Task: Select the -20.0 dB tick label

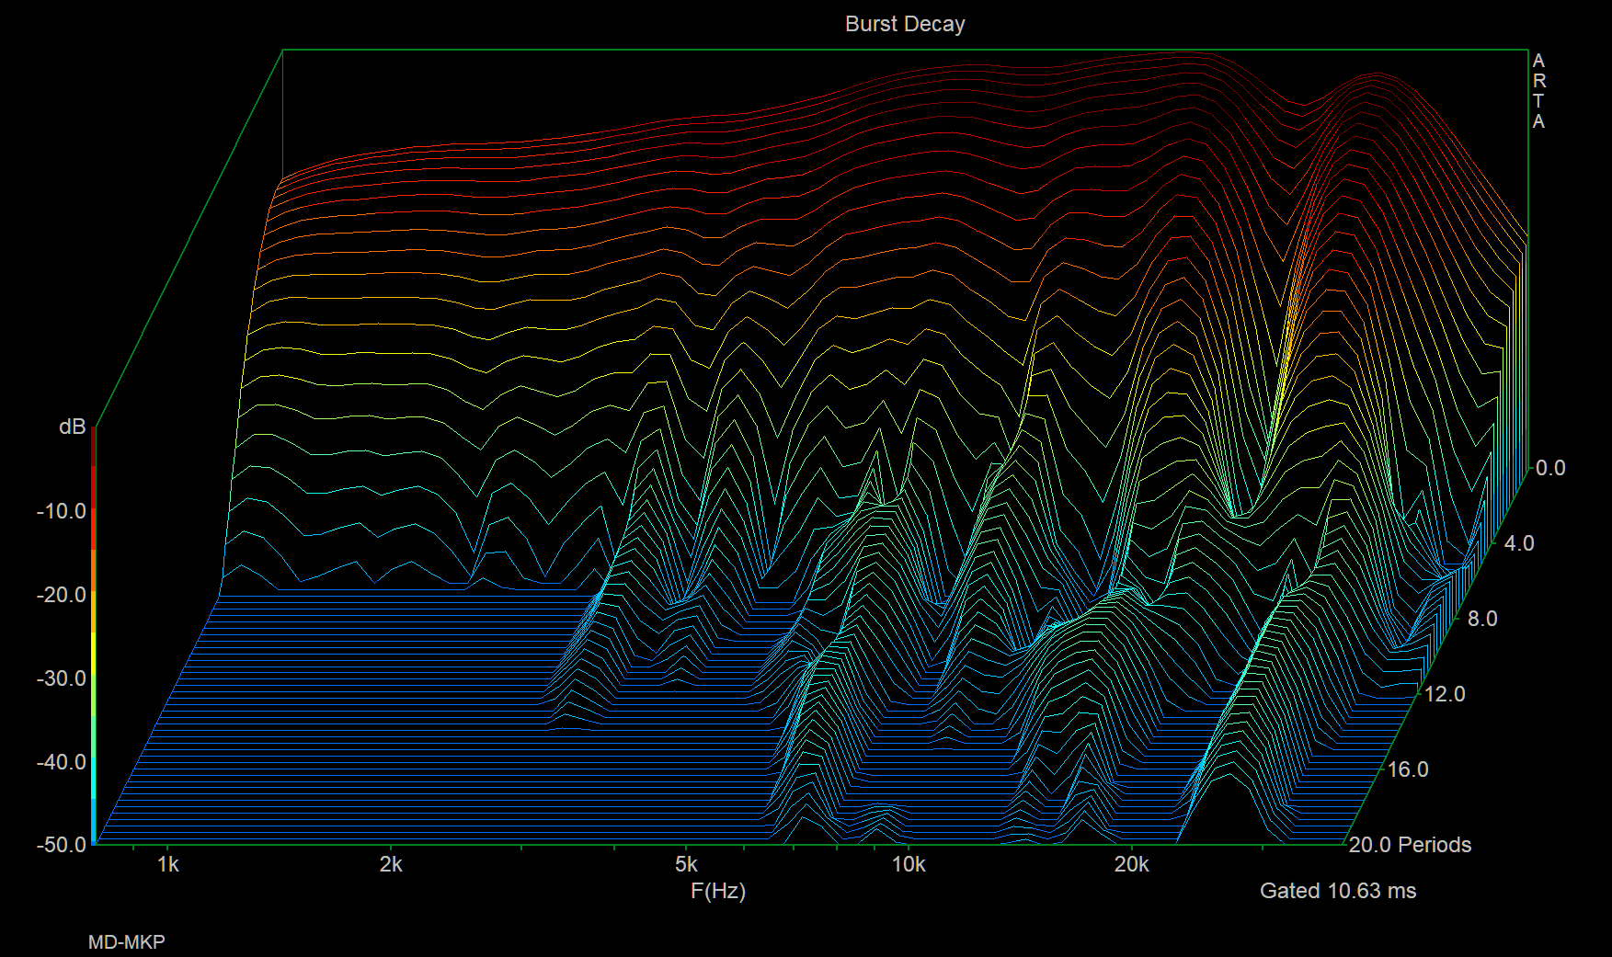Action: click(x=62, y=595)
